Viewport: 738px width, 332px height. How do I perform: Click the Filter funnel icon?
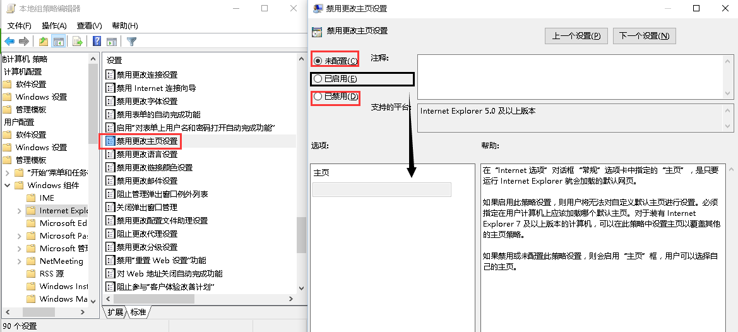coord(132,42)
